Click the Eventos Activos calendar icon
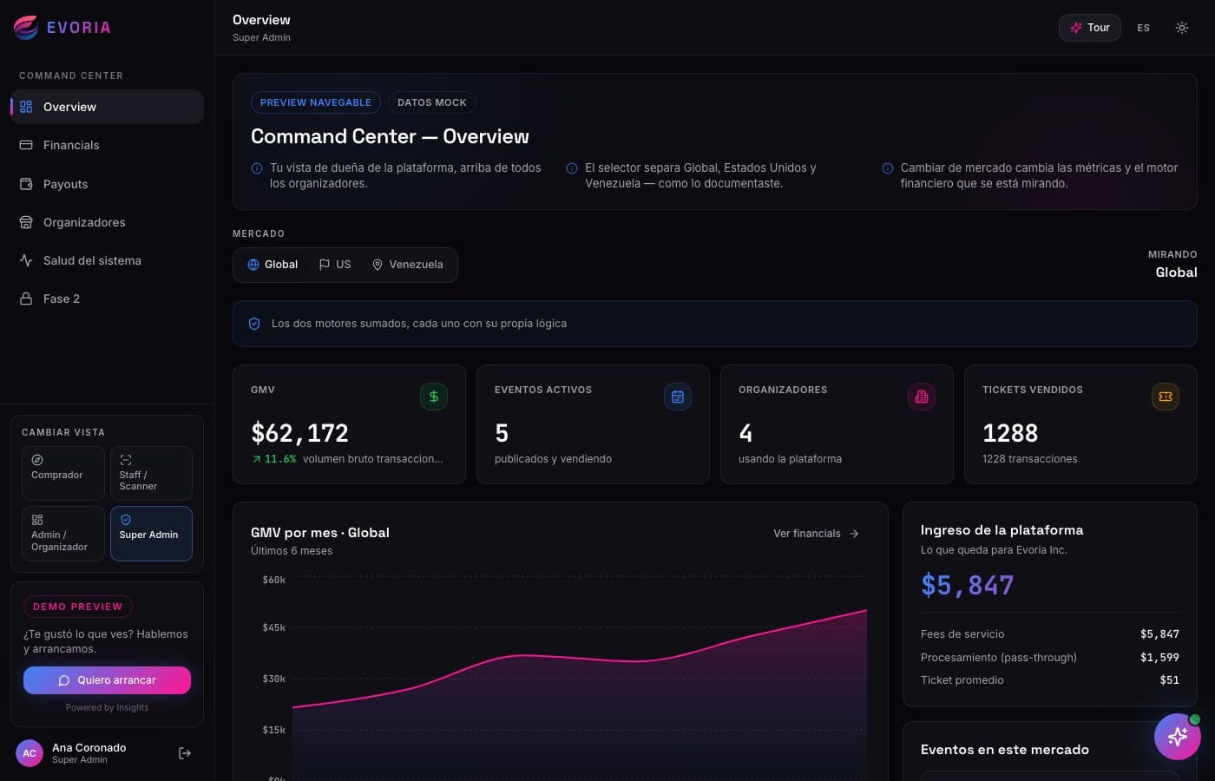1215x781 pixels. [678, 397]
